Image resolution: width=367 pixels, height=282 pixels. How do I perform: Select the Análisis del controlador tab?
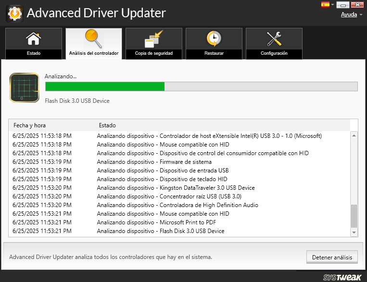coord(94,44)
